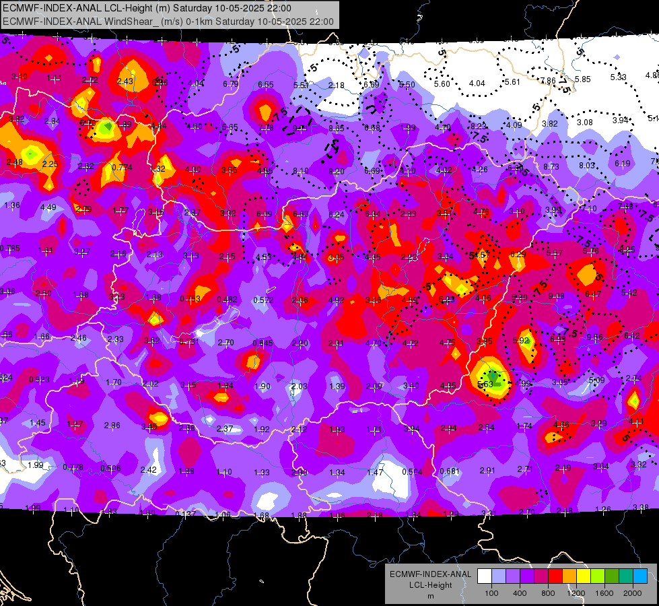Click the wind shear value 0.482
659x606 pixels.
tap(227, 300)
